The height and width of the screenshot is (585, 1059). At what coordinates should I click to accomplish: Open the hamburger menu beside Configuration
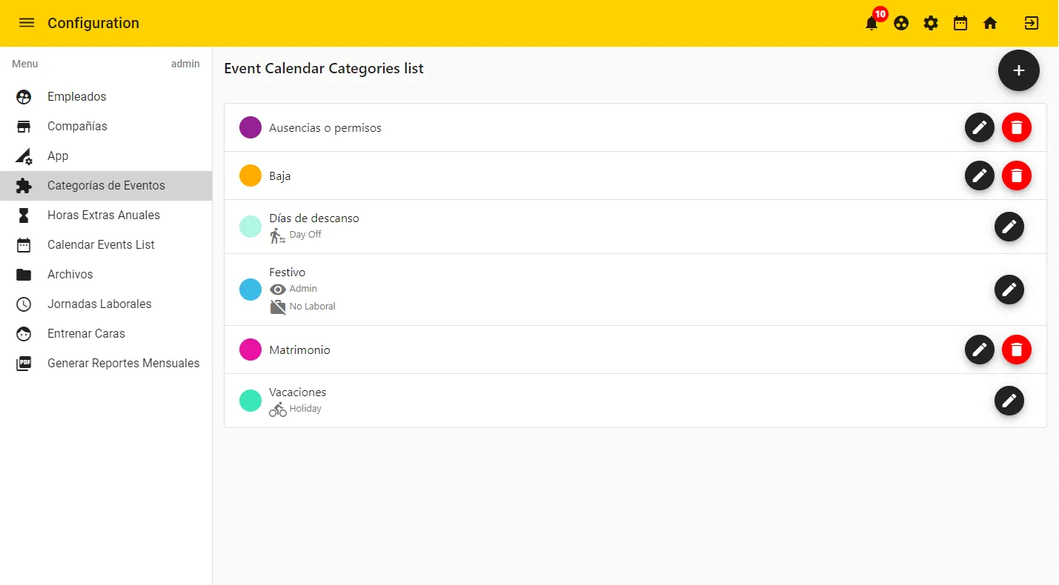27,22
